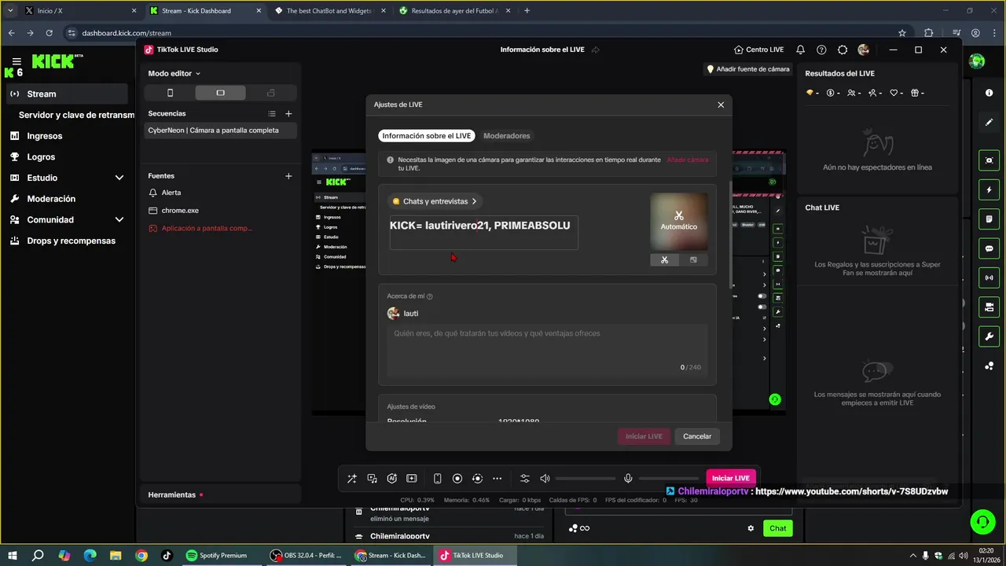Select the dual-screen layout button
The width and height of the screenshot is (1006, 566).
(271, 93)
